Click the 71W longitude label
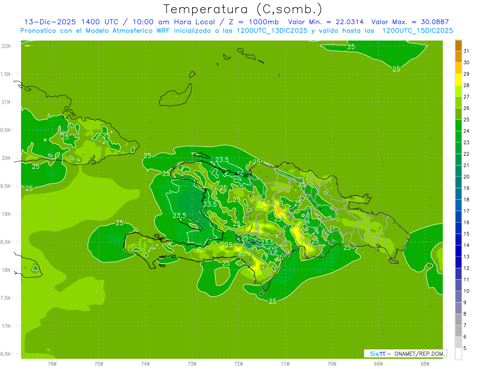This screenshot has height=369, width=477. pos(285,363)
